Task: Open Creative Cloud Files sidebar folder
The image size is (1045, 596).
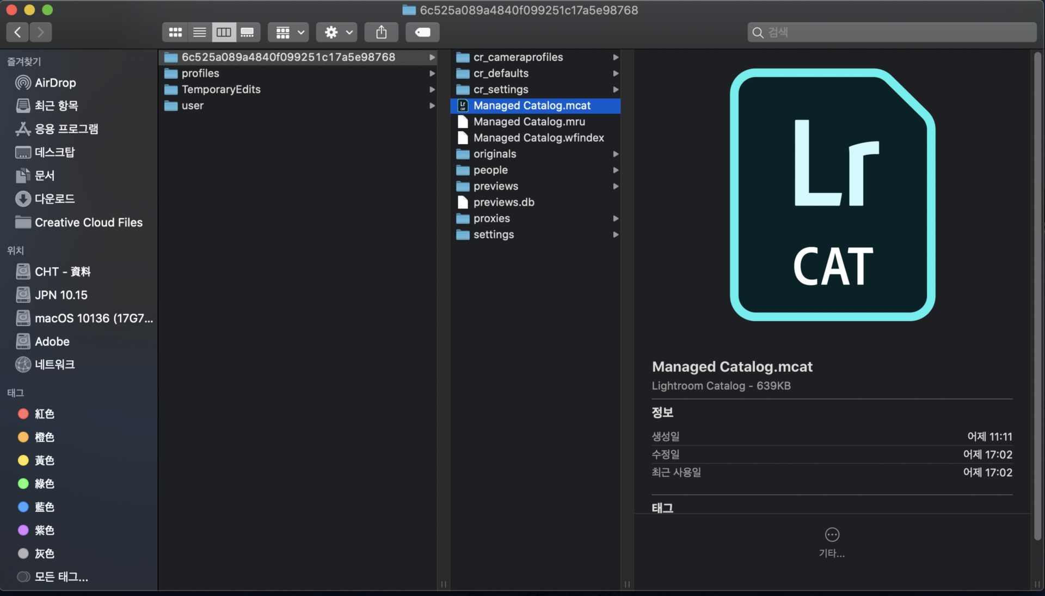Action: 88,223
